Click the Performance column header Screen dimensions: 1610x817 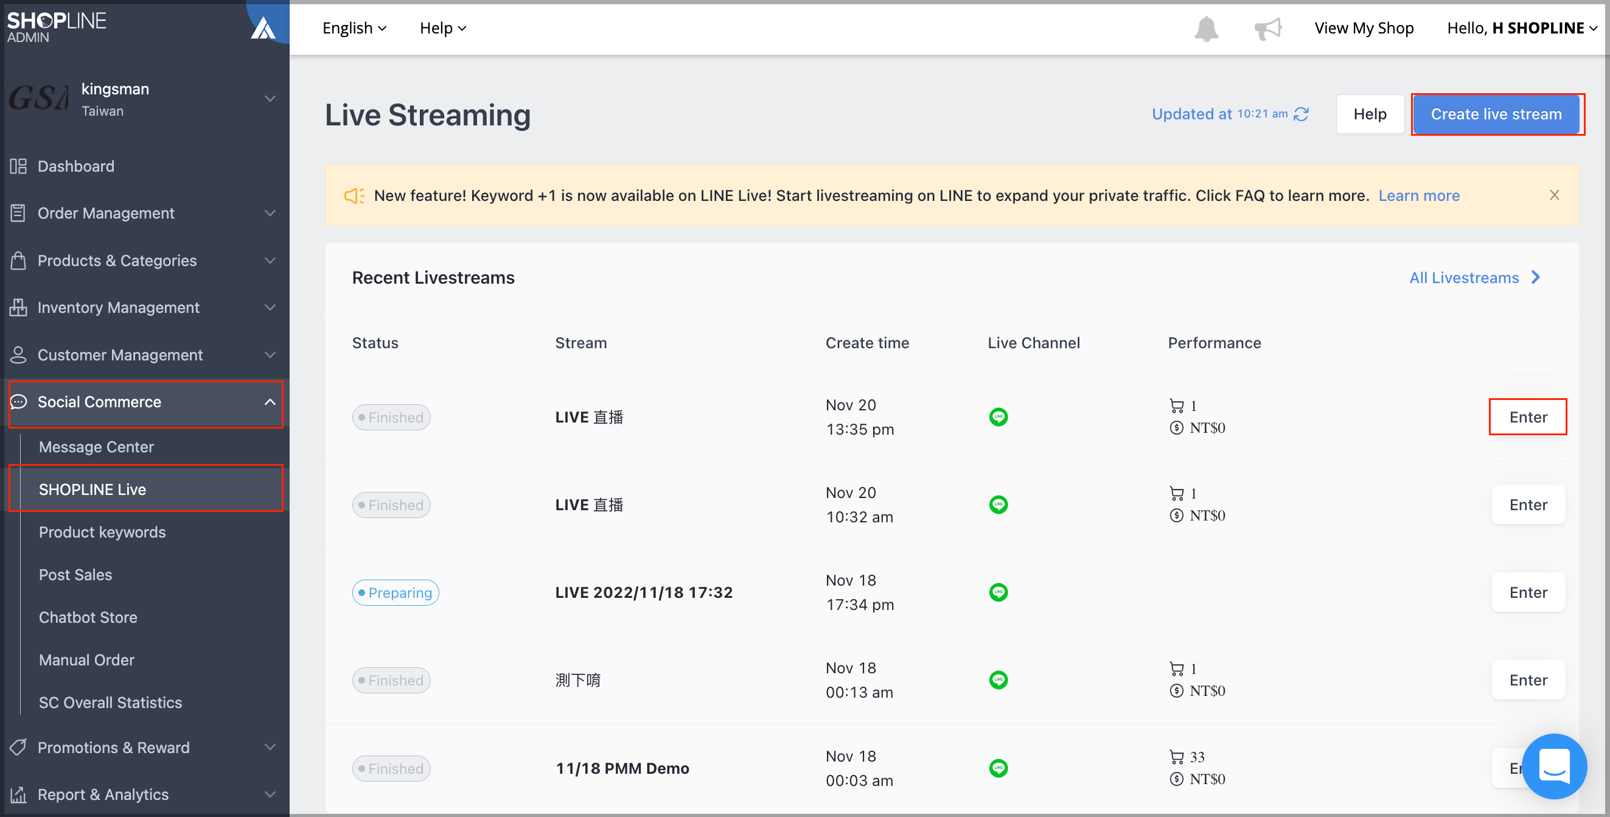point(1214,342)
